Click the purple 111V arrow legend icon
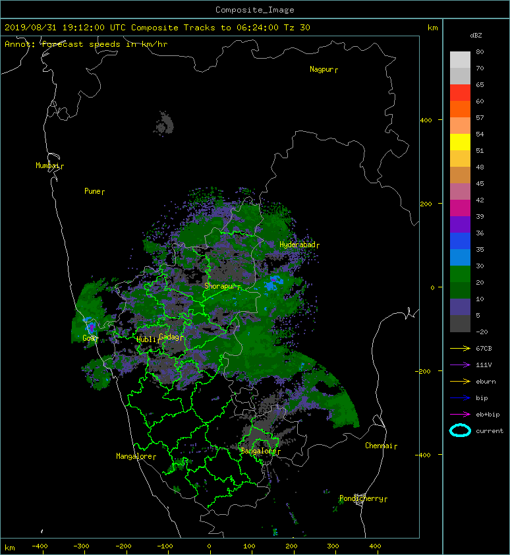Viewport: 510px width, 555px height. coord(460,365)
